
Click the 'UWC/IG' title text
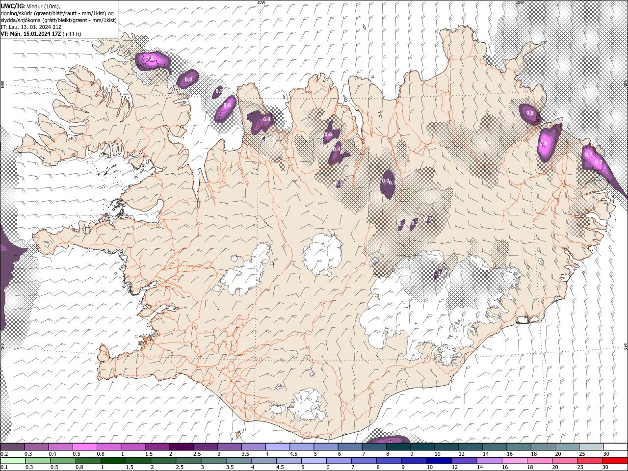(x=12, y=5)
